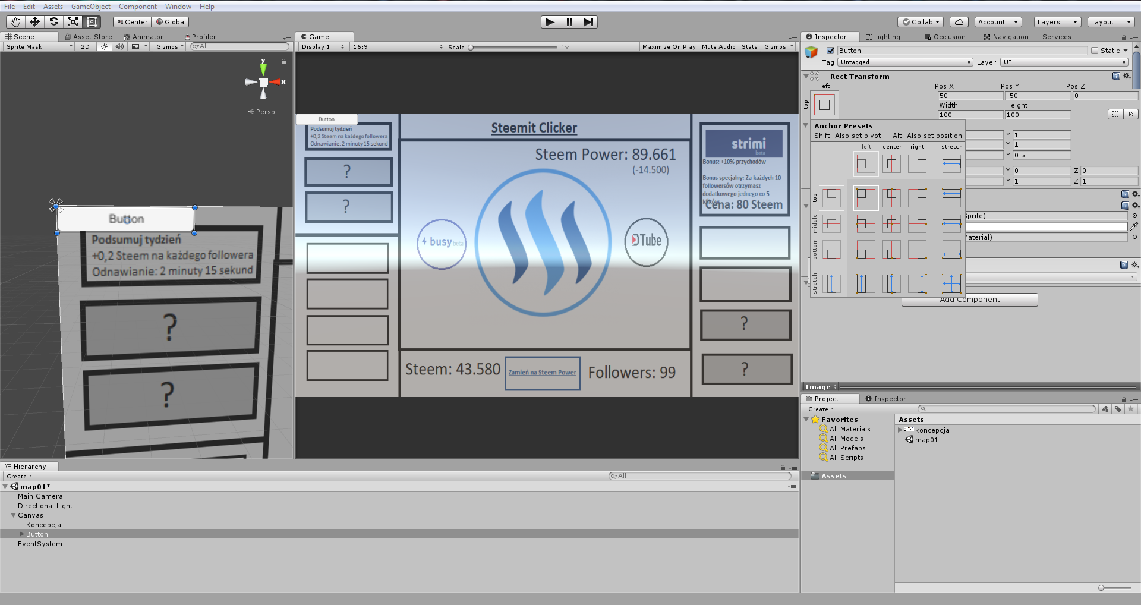The width and height of the screenshot is (1141, 605).
Task: Select the Hand tool in the toolbar
Action: [x=15, y=22]
